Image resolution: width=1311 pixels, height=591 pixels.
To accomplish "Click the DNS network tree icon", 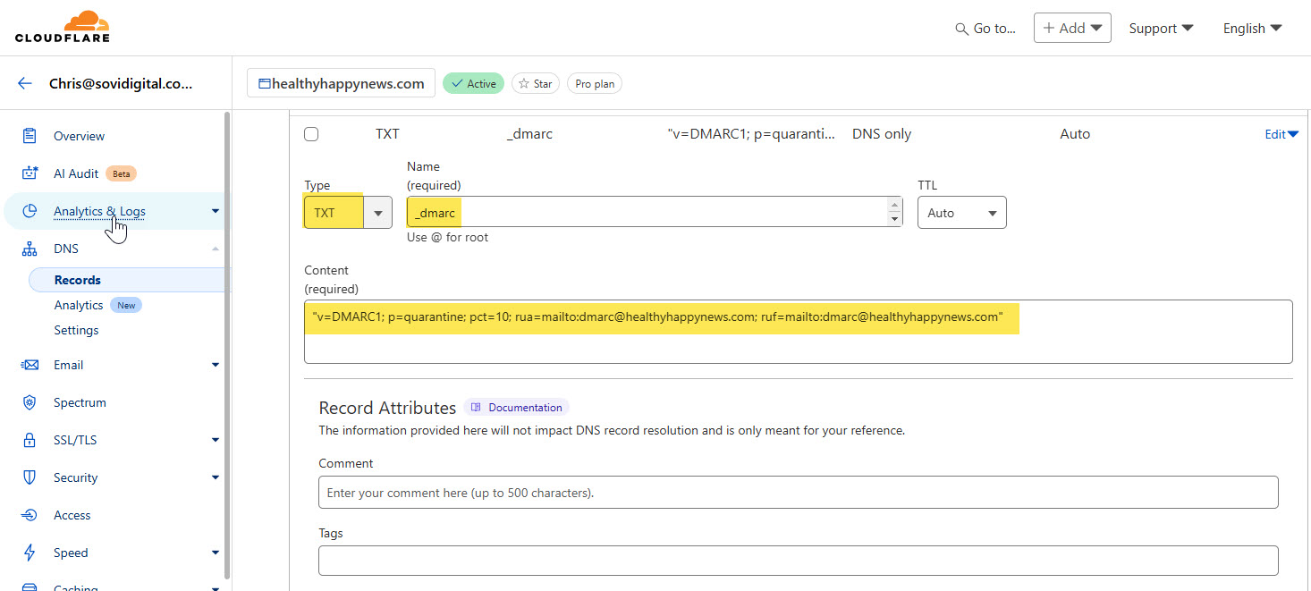I will (30, 249).
